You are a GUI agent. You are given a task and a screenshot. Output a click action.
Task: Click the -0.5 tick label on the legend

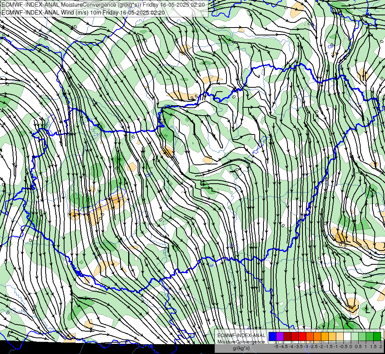pyautogui.click(x=343, y=347)
